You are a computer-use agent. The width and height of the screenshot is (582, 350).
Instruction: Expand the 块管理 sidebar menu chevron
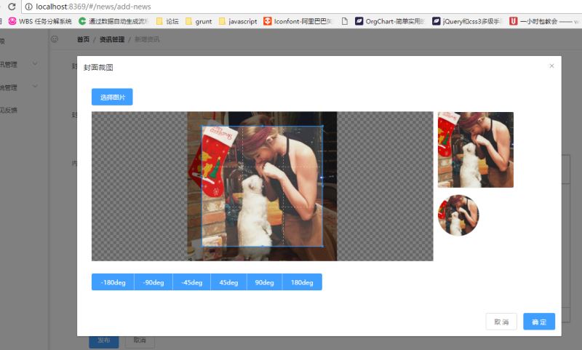(35, 86)
